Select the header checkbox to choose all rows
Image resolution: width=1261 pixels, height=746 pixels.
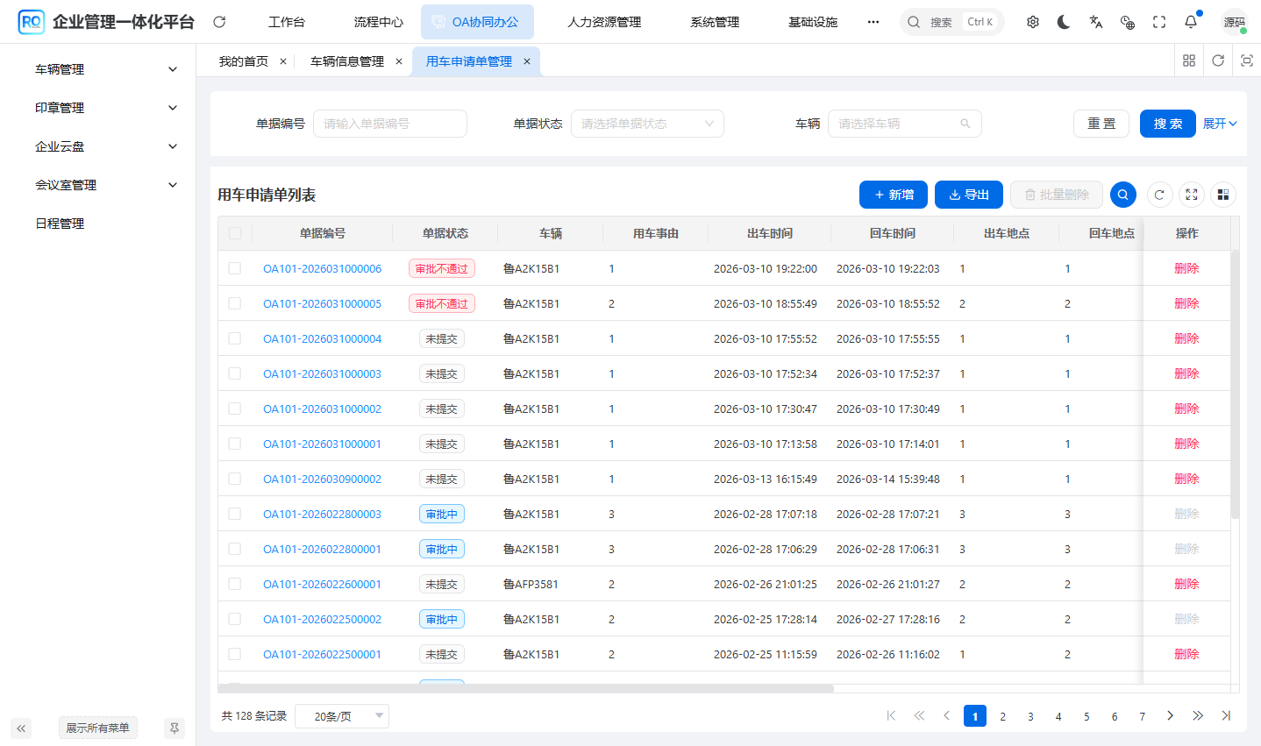(233, 233)
